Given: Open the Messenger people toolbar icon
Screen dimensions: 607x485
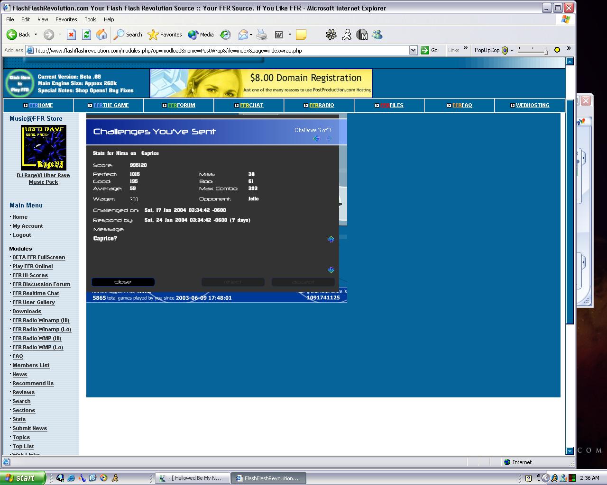Looking at the screenshot, I should [377, 35].
